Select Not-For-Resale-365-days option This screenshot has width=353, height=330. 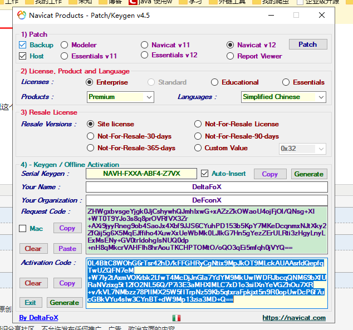pyautogui.click(x=91, y=148)
